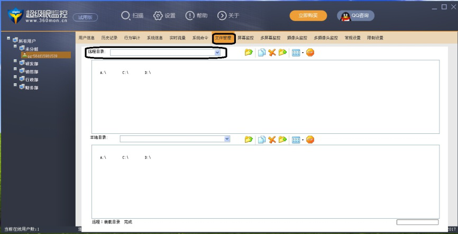This screenshot has width=458, height=234.
Task: Switch to 多摄像头监控 tab
Action: click(x=326, y=38)
